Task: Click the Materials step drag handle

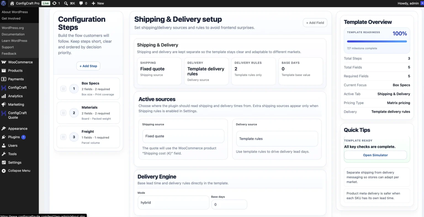Action: click(63, 113)
